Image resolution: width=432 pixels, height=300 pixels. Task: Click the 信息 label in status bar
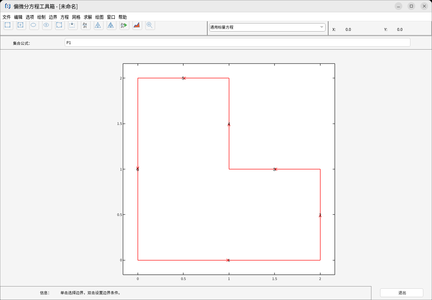(x=45, y=293)
